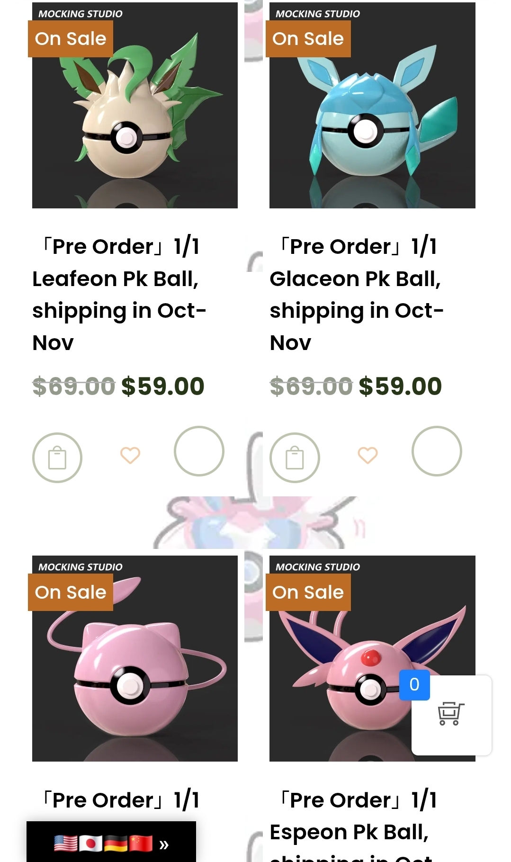The width and height of the screenshot is (511, 862).
Task: Wishlist the Leafeon Pk Ball heart
Action: (130, 456)
